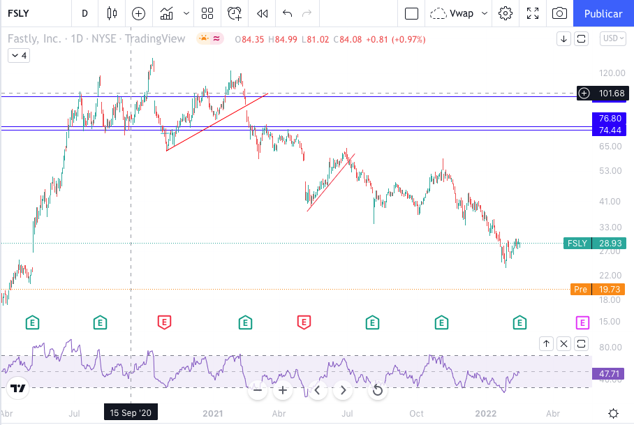Open the indicators menu
This screenshot has height=425, width=634.
click(x=167, y=13)
